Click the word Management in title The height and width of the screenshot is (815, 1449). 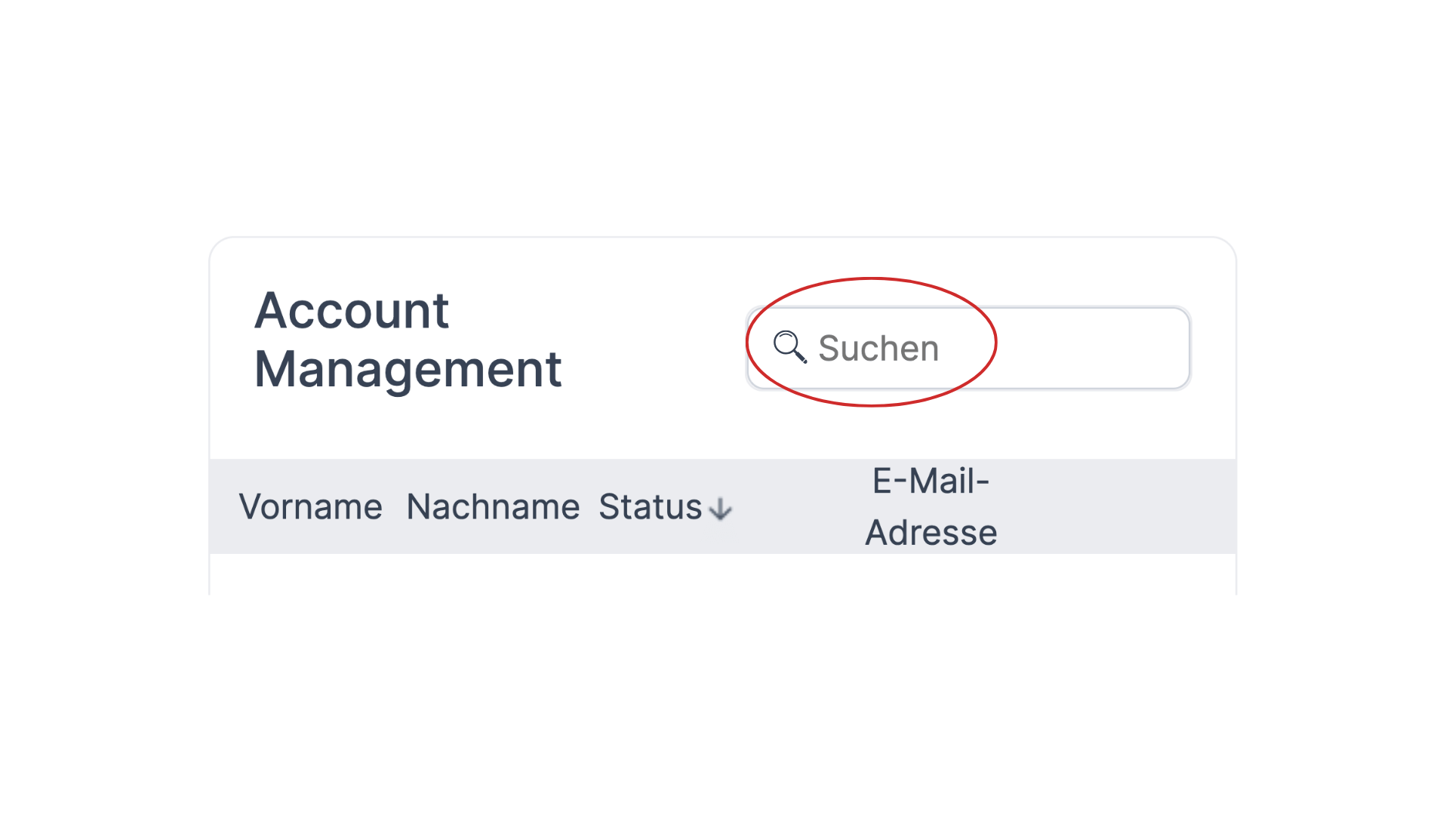(408, 370)
